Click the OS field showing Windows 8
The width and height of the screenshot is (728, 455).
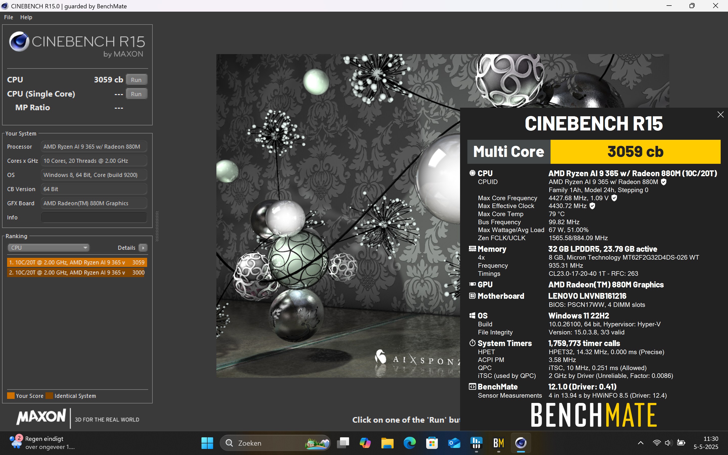tap(94, 175)
